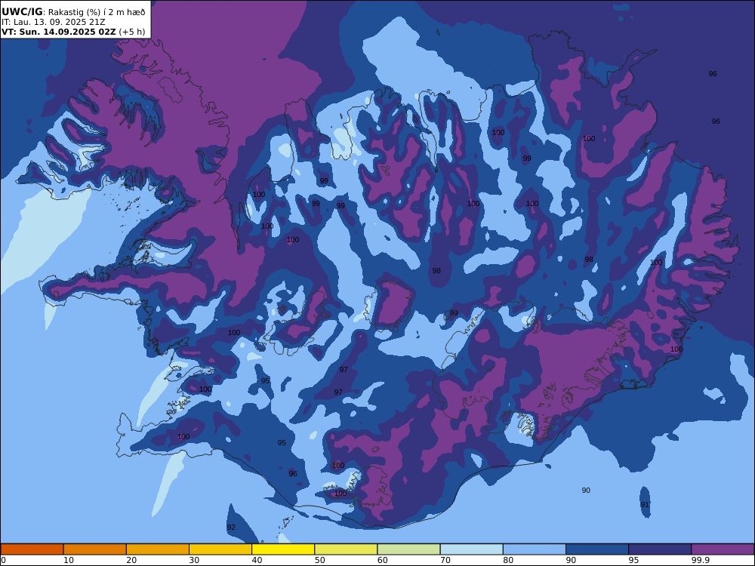Click the amber 20–30 legend swatch
The image size is (755, 566).
pyautogui.click(x=158, y=549)
